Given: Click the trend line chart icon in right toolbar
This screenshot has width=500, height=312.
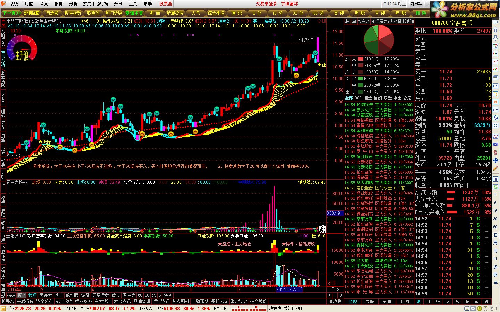Looking at the screenshot, I should click(x=495, y=61).
